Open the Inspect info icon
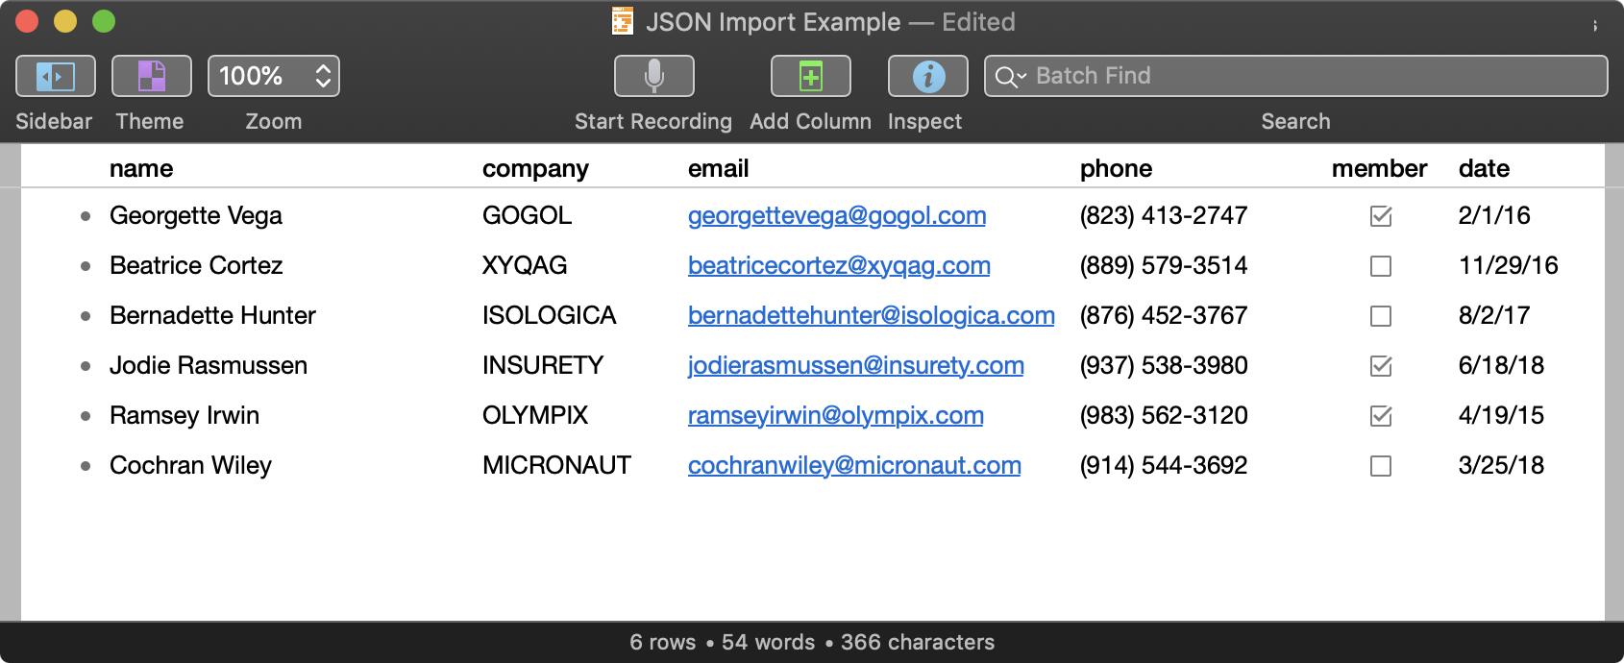 (x=927, y=76)
